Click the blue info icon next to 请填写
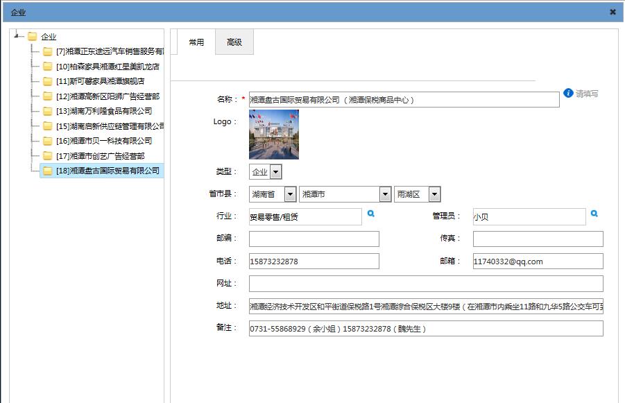The height and width of the screenshot is (403, 625). pos(568,93)
